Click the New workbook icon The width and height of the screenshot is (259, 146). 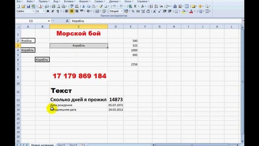18,6
